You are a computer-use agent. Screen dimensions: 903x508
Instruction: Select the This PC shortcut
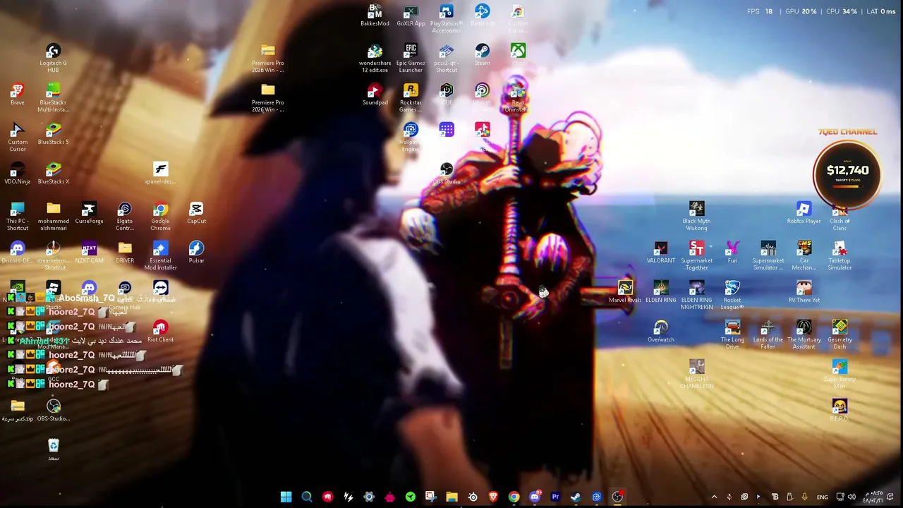click(x=18, y=217)
